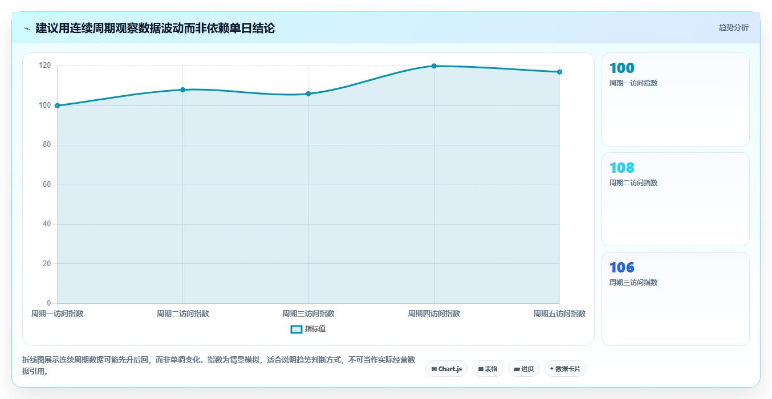Screen dimensions: 772x399
Task: Click the x-axis label 周期一访问指数
Action: 57,313
